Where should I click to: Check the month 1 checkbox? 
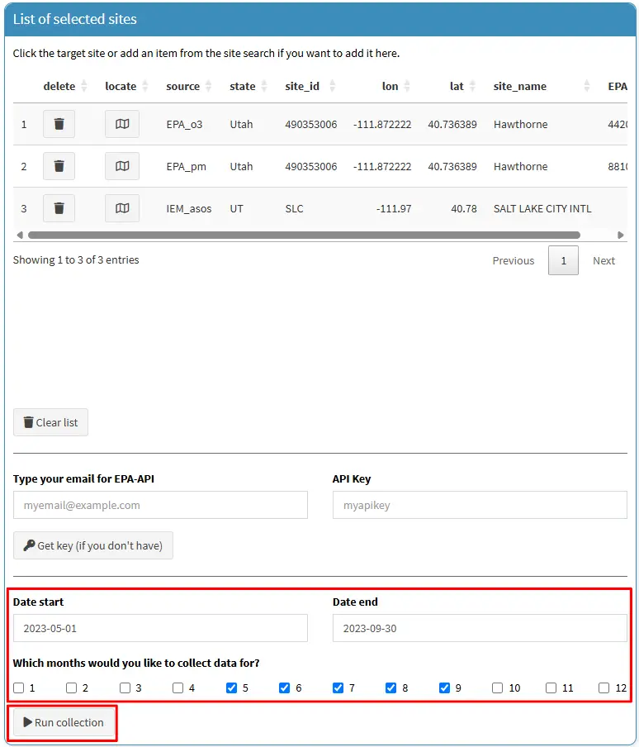click(x=19, y=688)
